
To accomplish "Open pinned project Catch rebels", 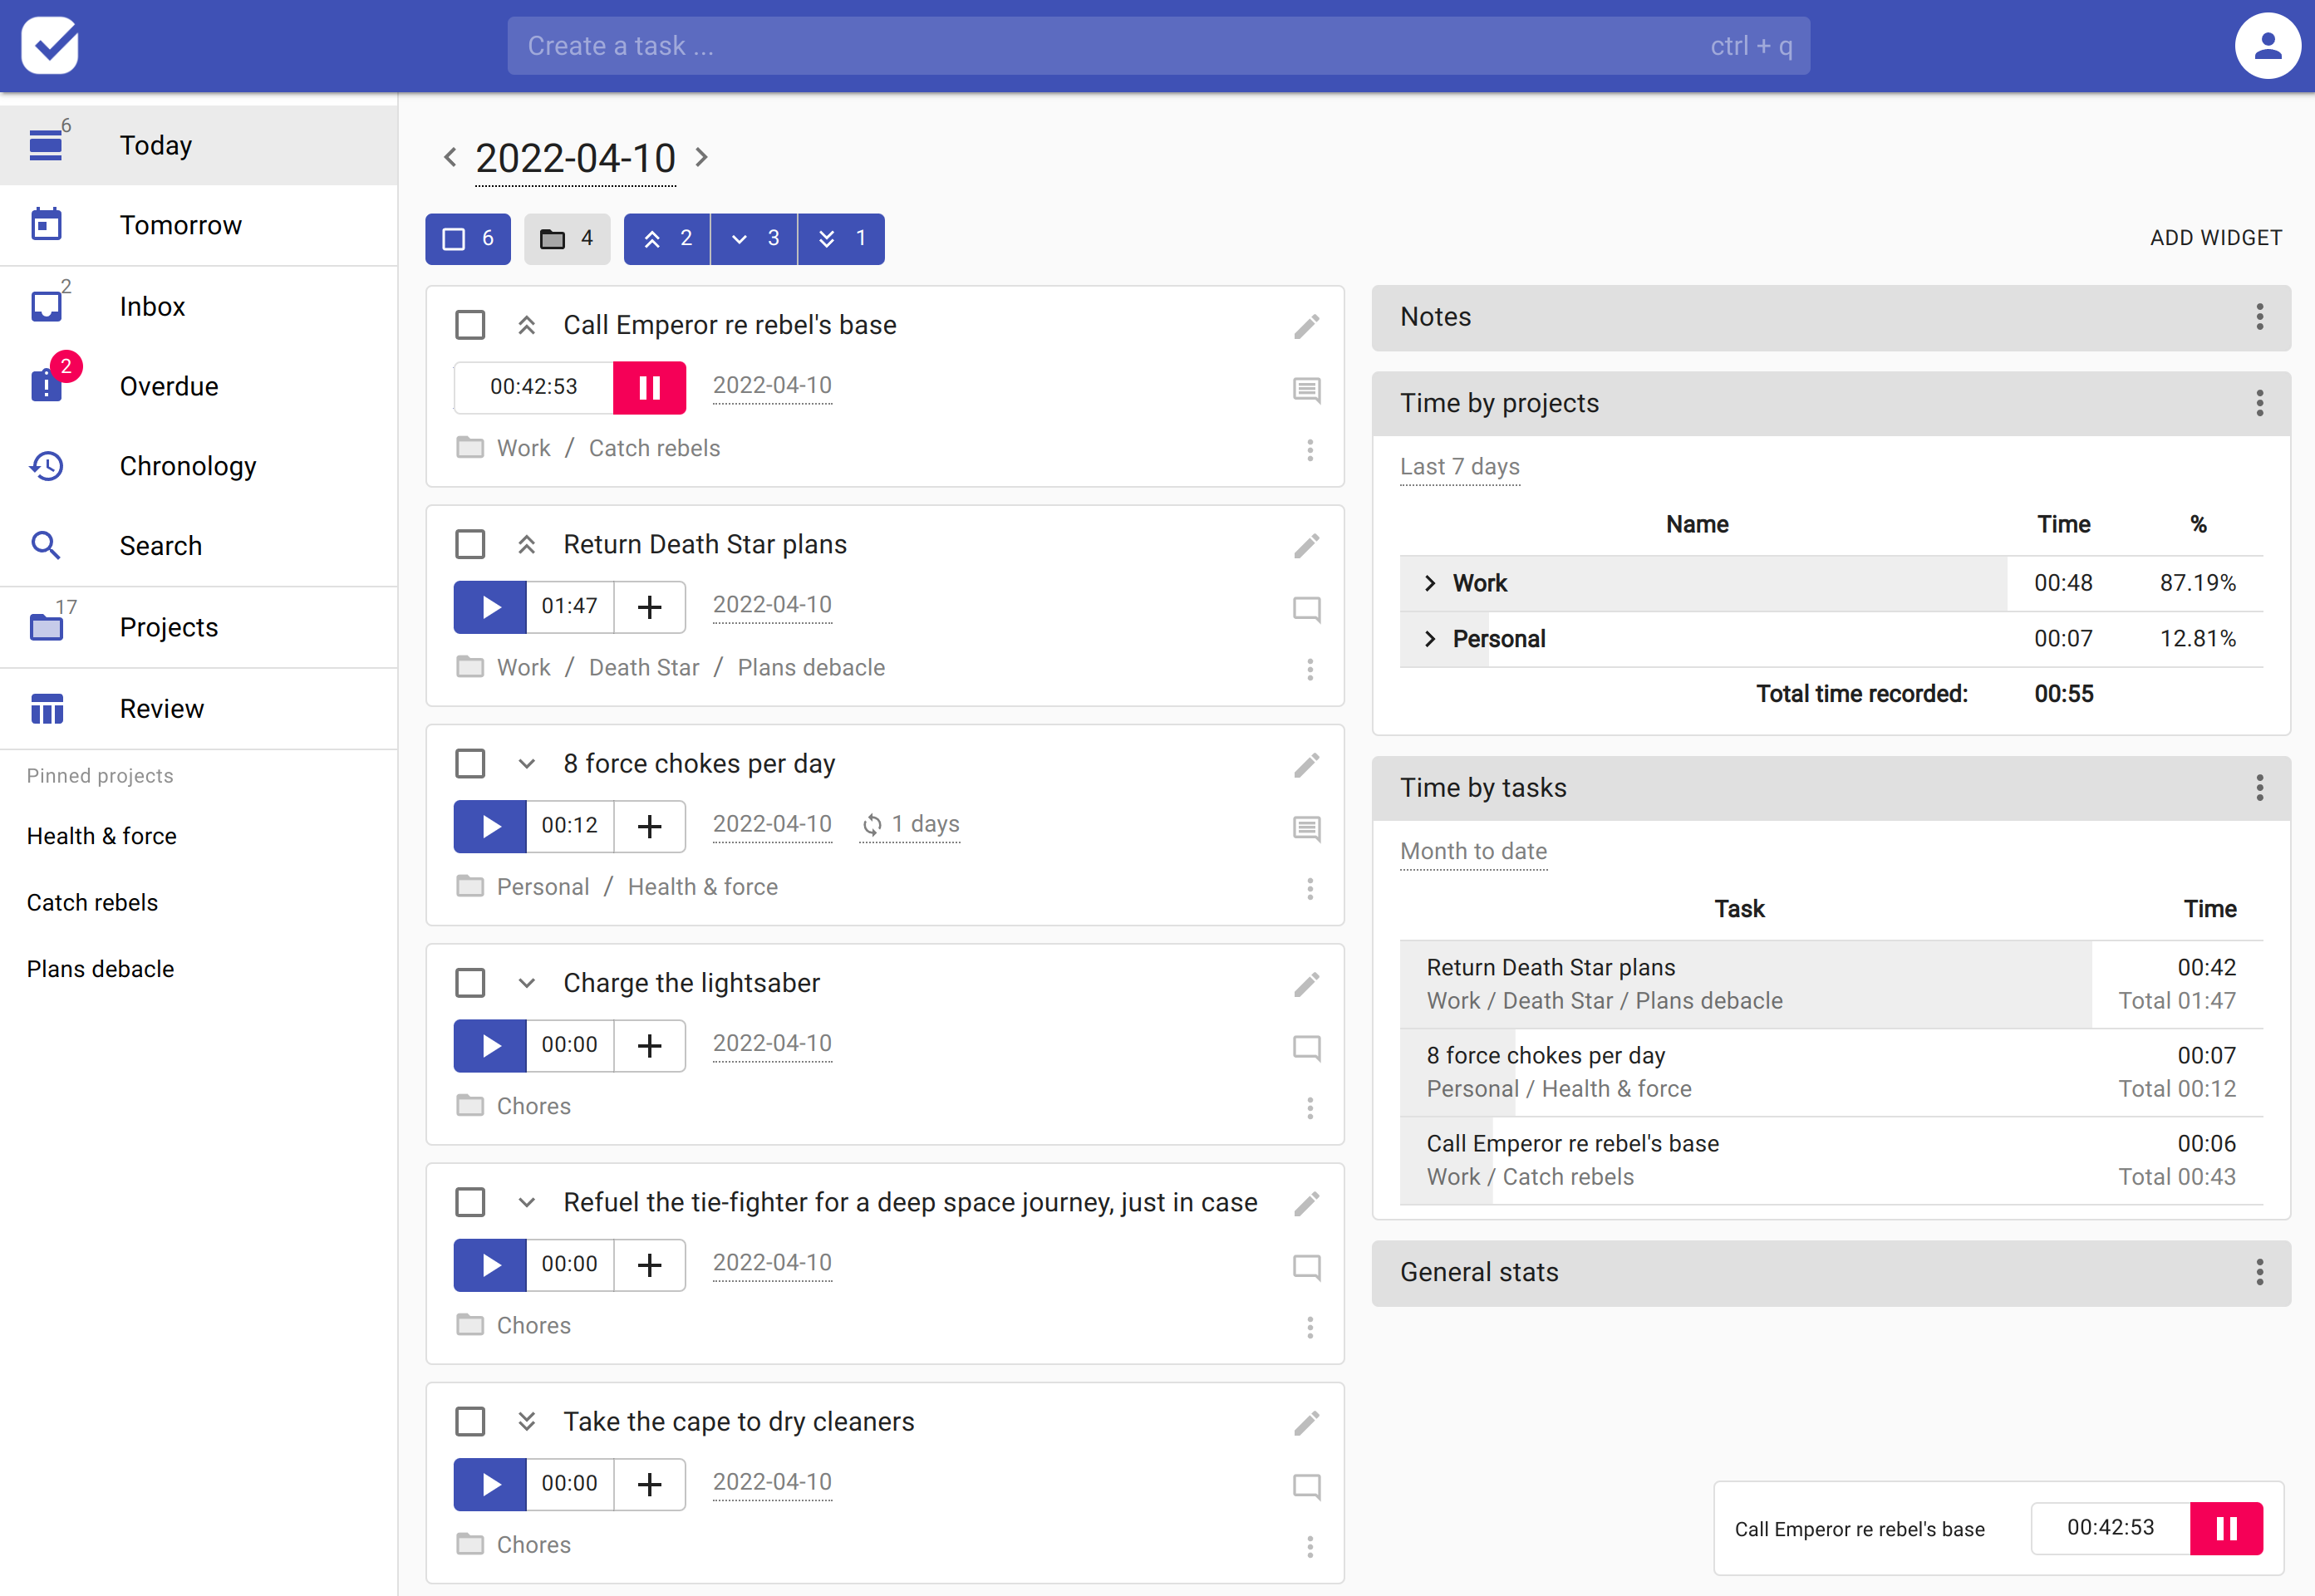I will tap(92, 903).
